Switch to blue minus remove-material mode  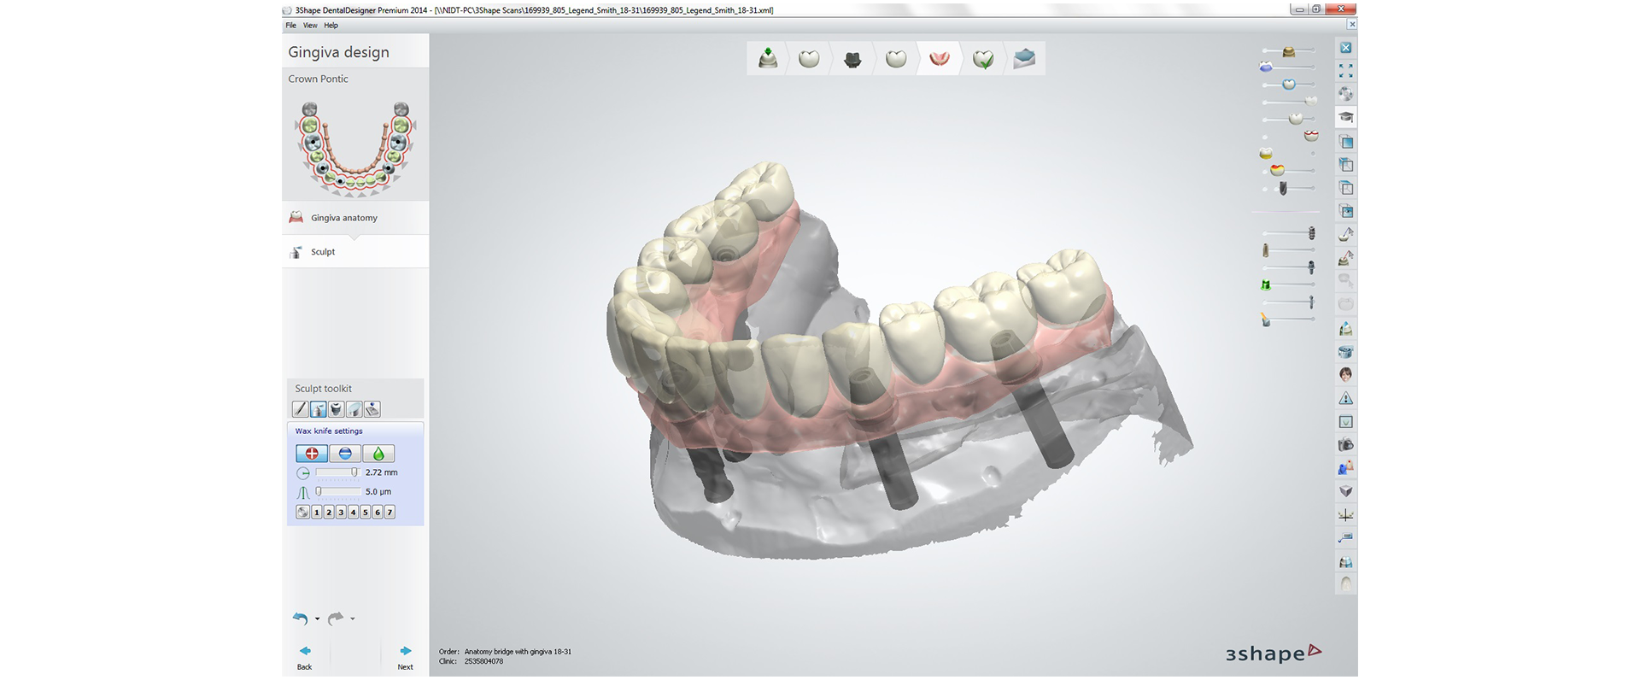345,454
